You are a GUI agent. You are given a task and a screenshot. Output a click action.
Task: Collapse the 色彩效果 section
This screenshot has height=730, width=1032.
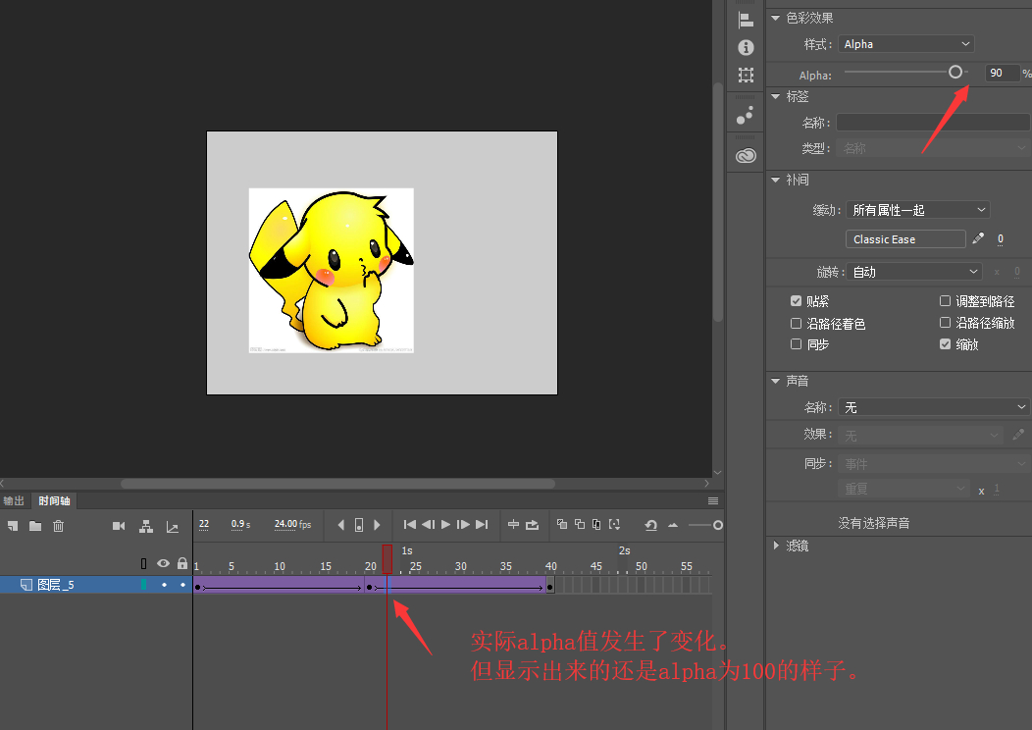775,18
